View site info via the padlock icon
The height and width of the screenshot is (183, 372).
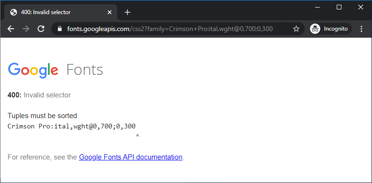60,29
